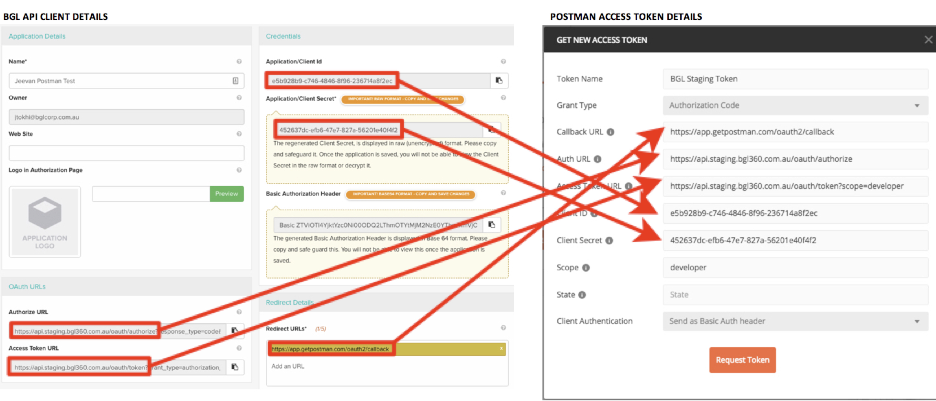
Task: Copy the Application/Client Id value
Action: pos(499,81)
